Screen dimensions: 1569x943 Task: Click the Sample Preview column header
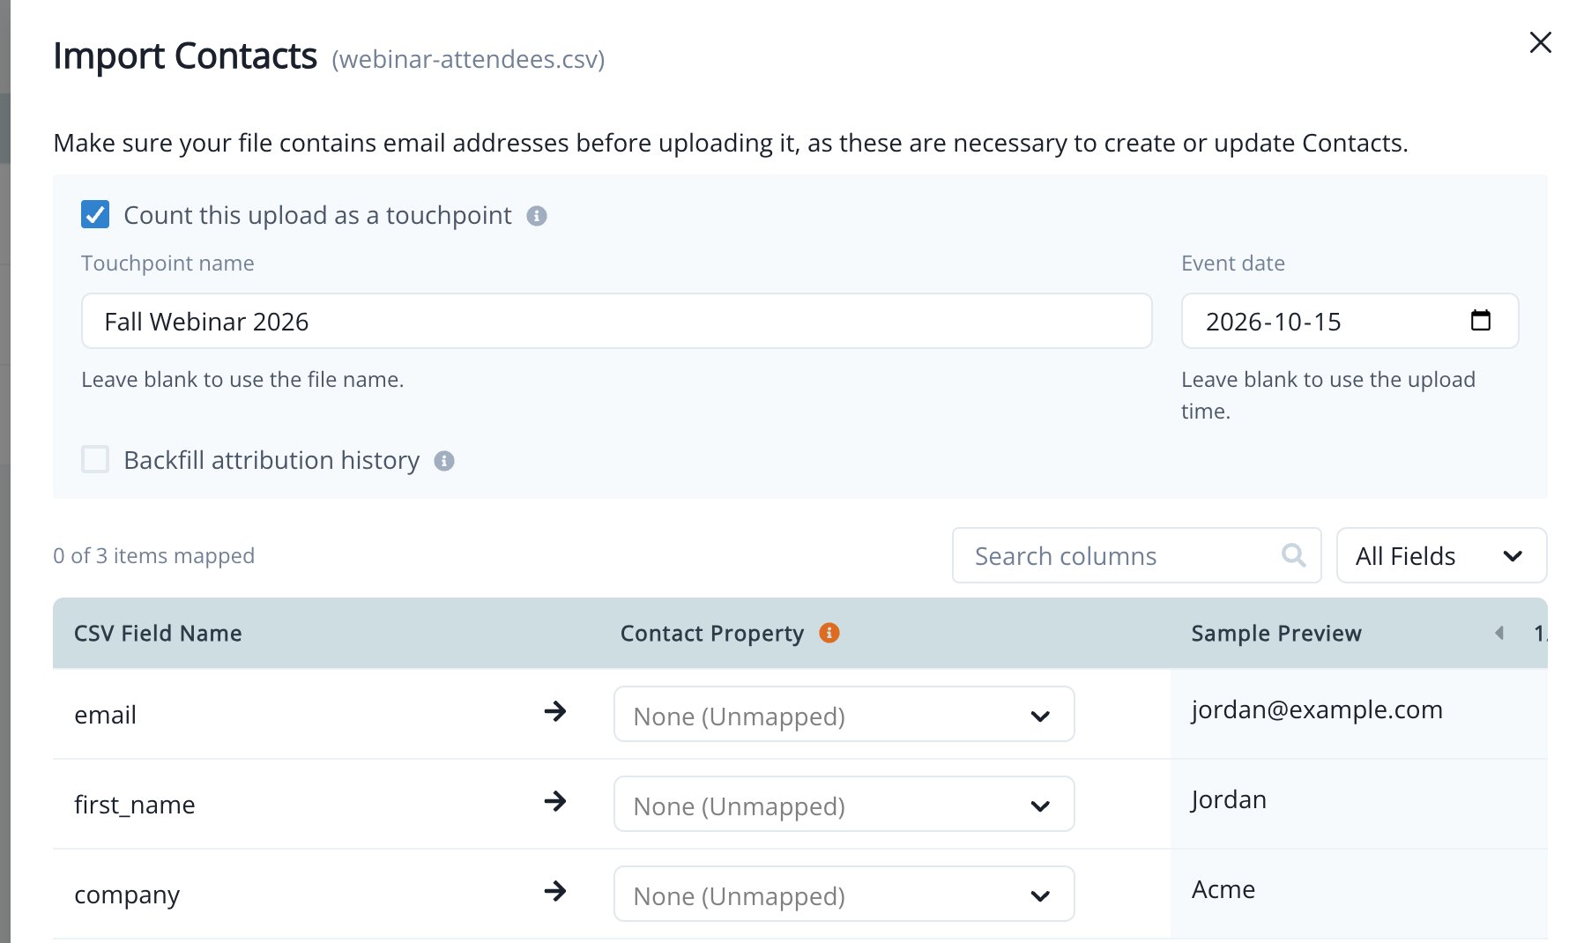[x=1276, y=634]
